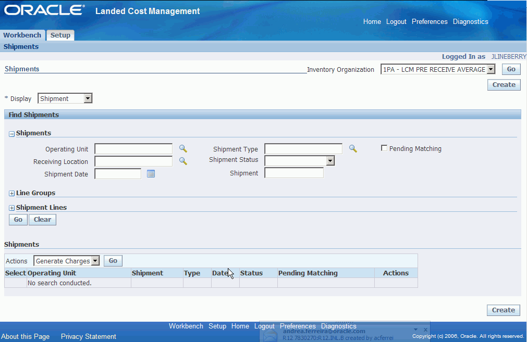Focus the Operating Unit input field
The image size is (527, 342).
(x=133, y=149)
